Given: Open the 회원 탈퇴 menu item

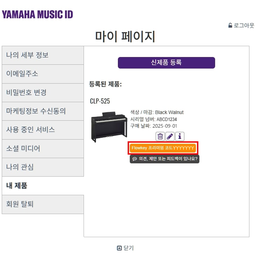Looking at the screenshot, I should (x=43, y=204).
